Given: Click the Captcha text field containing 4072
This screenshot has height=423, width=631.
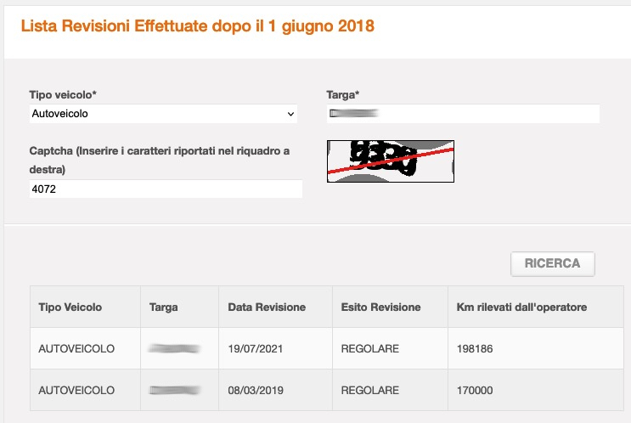Looking at the screenshot, I should tap(166, 189).
